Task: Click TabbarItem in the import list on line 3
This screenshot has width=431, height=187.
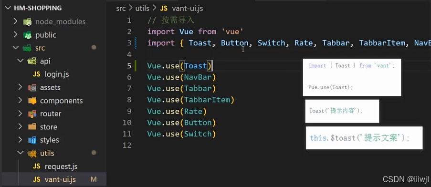Action: pos(382,43)
